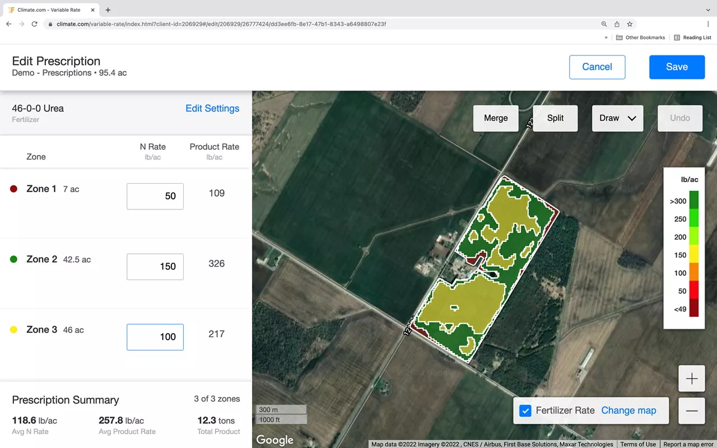717x448 pixels.
Task: Click the Merge zones button
Action: [496, 118]
